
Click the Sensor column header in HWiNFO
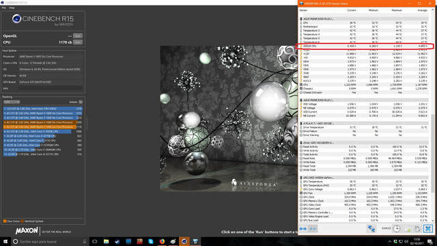303,10
